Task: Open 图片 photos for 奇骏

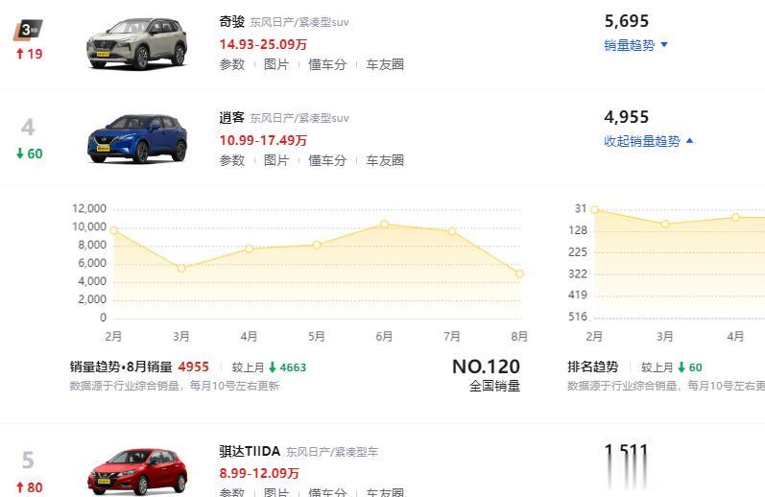Action: [x=276, y=64]
